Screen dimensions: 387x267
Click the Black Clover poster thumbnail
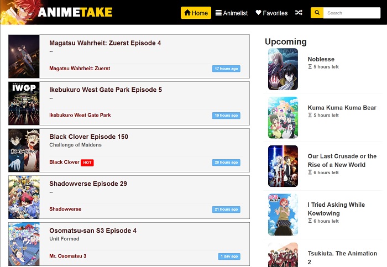coord(24,150)
